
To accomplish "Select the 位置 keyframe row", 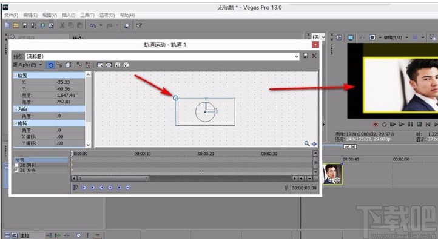I will tap(41, 160).
